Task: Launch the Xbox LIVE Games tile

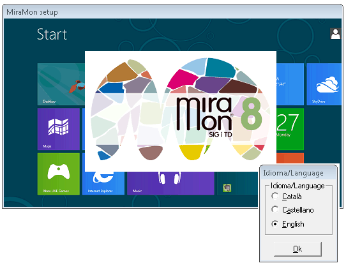Action: click(59, 174)
